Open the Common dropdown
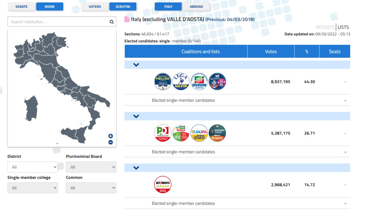 (91, 188)
